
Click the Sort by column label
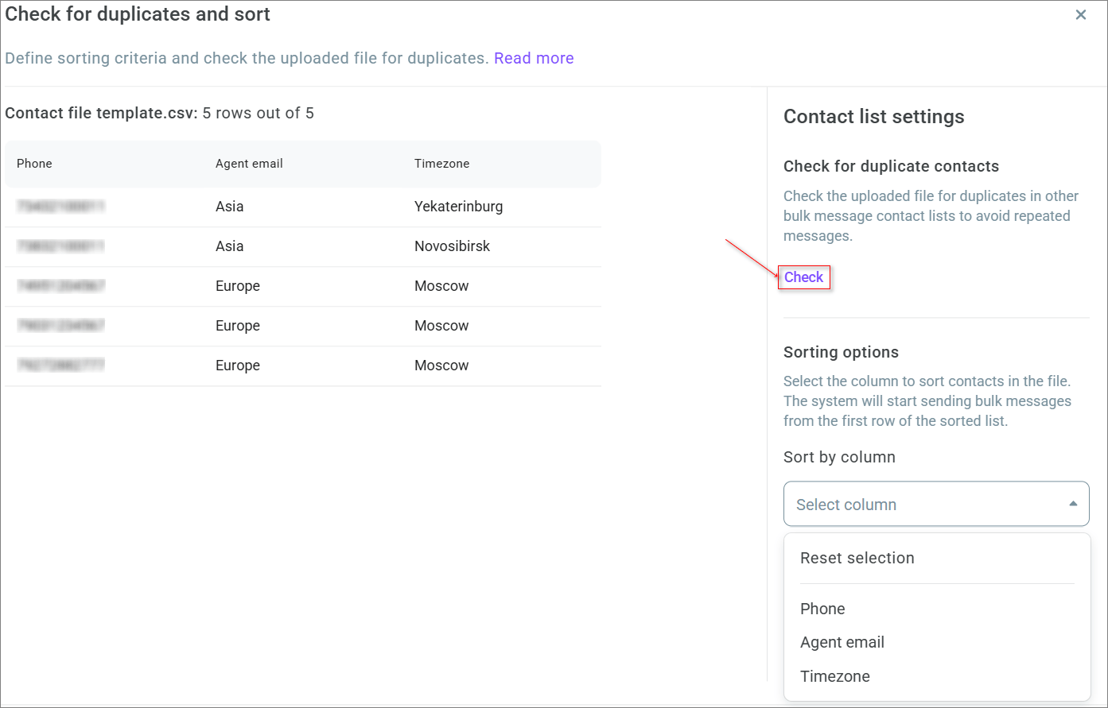839,457
